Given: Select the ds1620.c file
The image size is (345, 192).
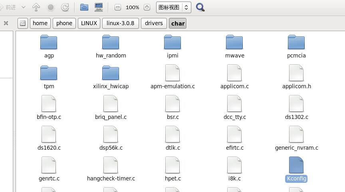Looking at the screenshot, I should 49,139.
